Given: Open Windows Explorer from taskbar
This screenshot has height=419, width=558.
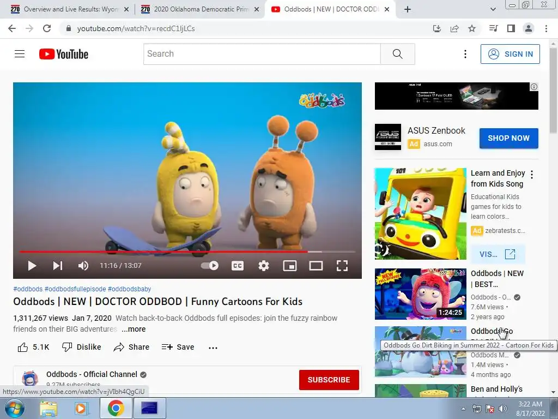Looking at the screenshot, I should pos(48,408).
